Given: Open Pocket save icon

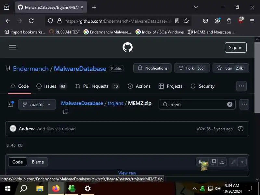Looking at the screenshot, I should pos(205,21).
